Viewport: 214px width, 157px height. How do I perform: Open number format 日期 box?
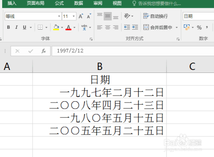198,16
